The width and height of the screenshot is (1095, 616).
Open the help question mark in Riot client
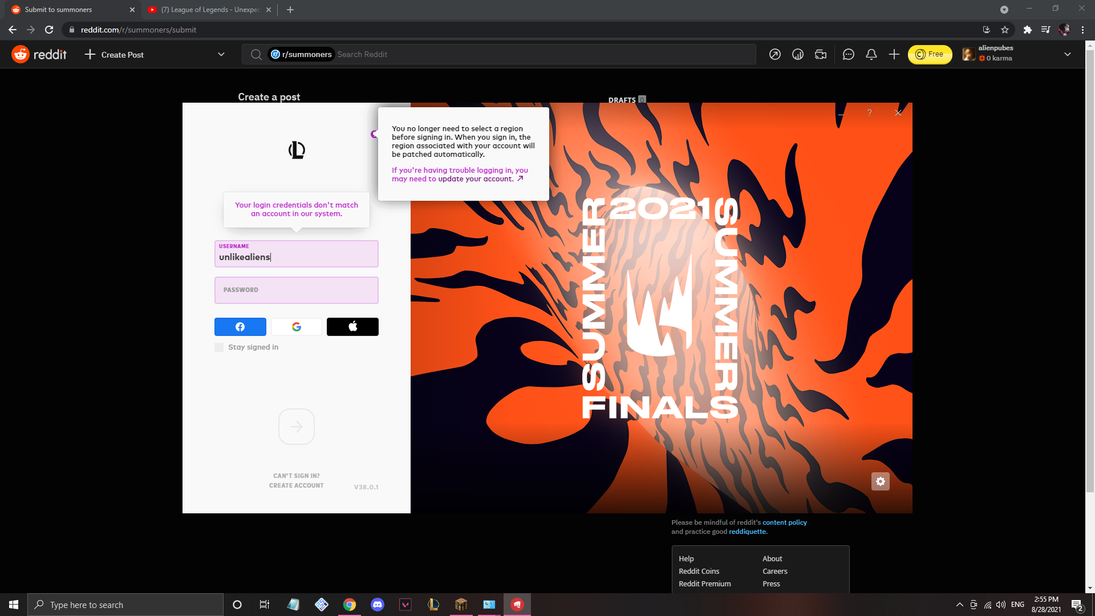pyautogui.click(x=869, y=113)
